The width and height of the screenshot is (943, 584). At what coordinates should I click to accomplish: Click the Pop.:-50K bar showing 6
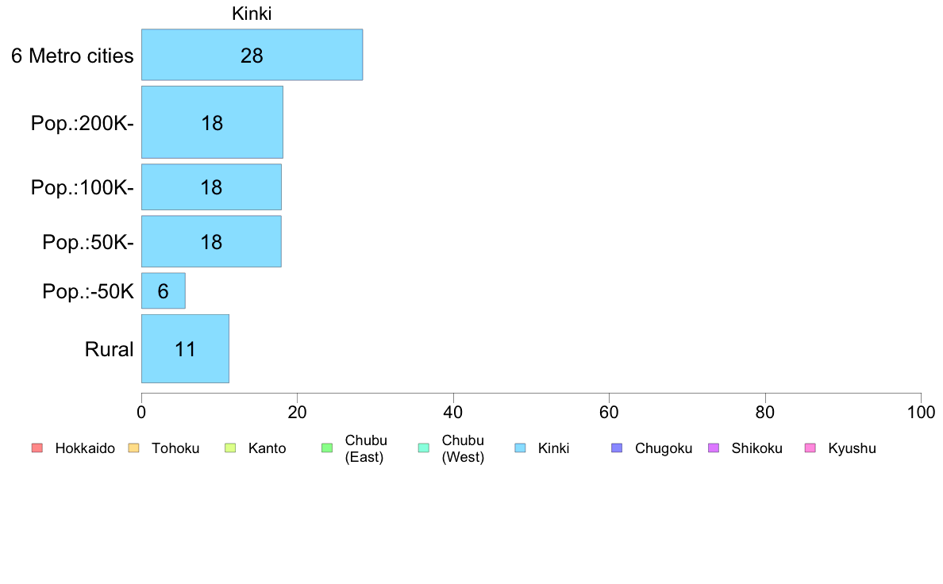tap(164, 291)
